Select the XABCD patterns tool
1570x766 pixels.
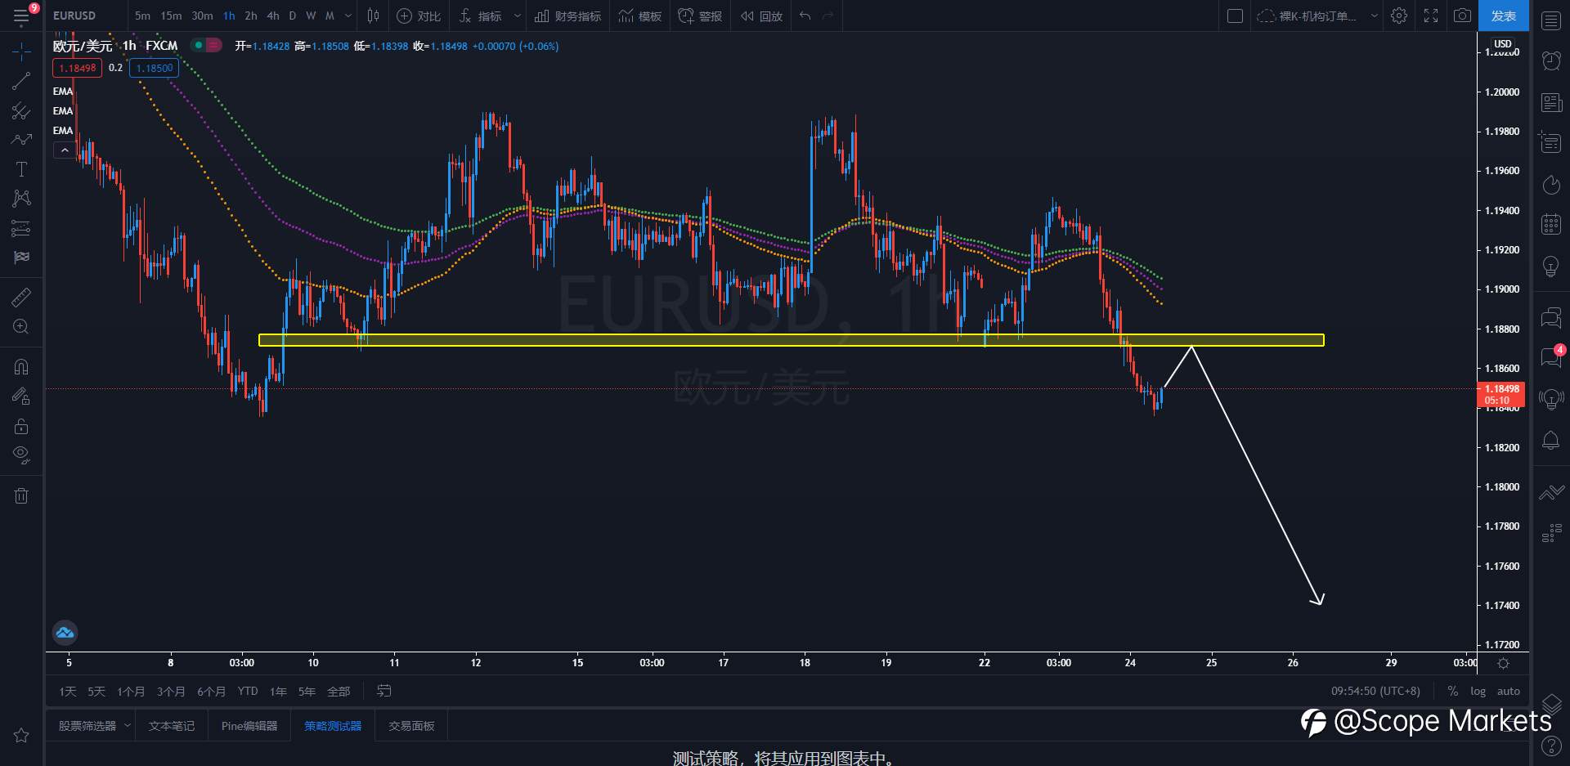coord(22,199)
